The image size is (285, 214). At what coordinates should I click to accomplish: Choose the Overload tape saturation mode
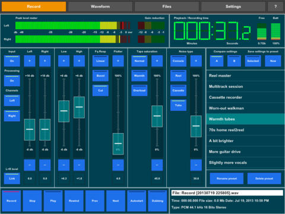(140, 90)
